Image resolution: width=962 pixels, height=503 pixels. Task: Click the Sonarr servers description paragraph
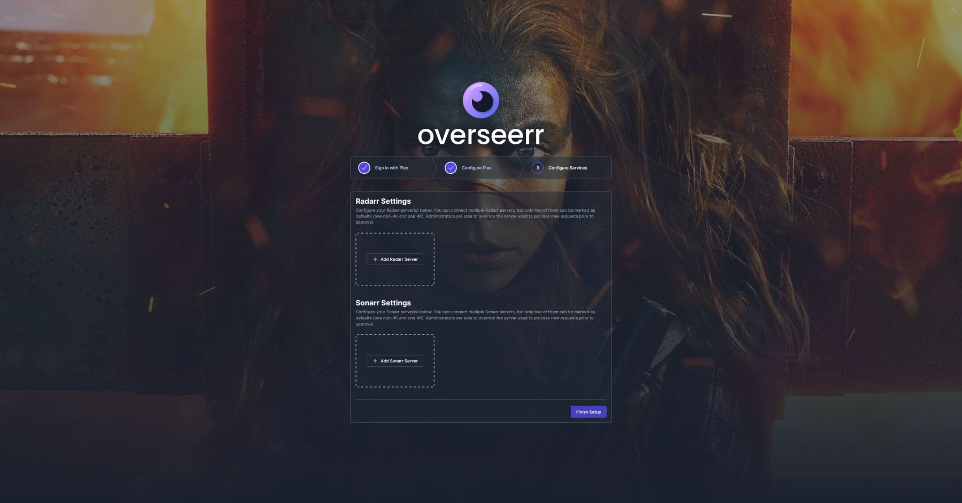click(x=475, y=318)
